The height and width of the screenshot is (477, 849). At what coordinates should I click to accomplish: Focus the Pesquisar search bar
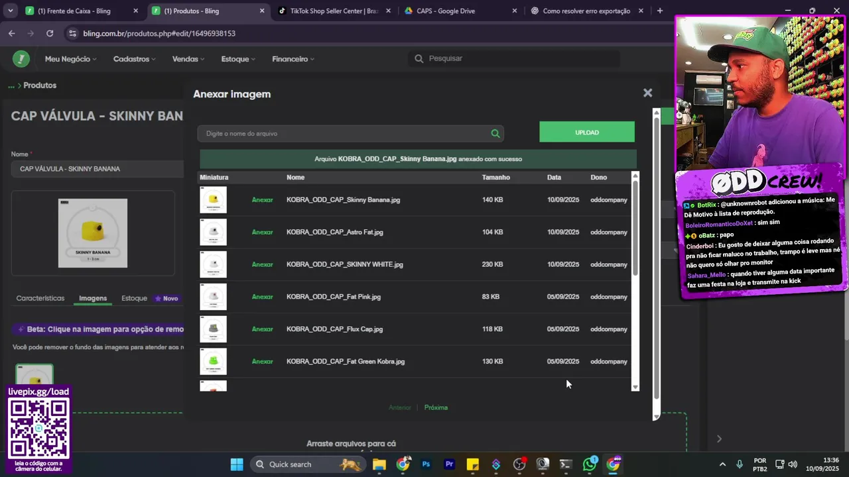pos(514,58)
